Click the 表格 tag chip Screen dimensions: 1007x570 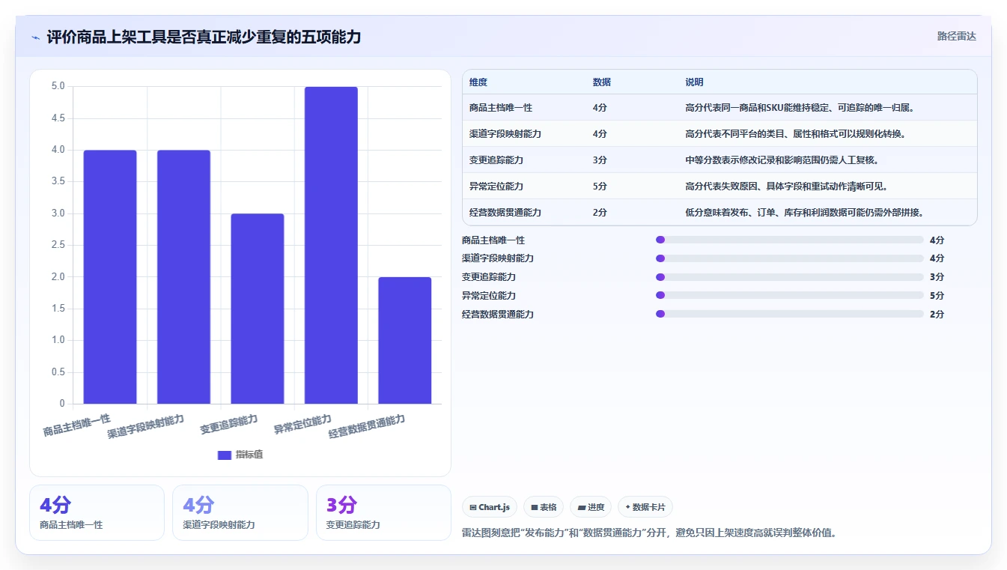544,507
